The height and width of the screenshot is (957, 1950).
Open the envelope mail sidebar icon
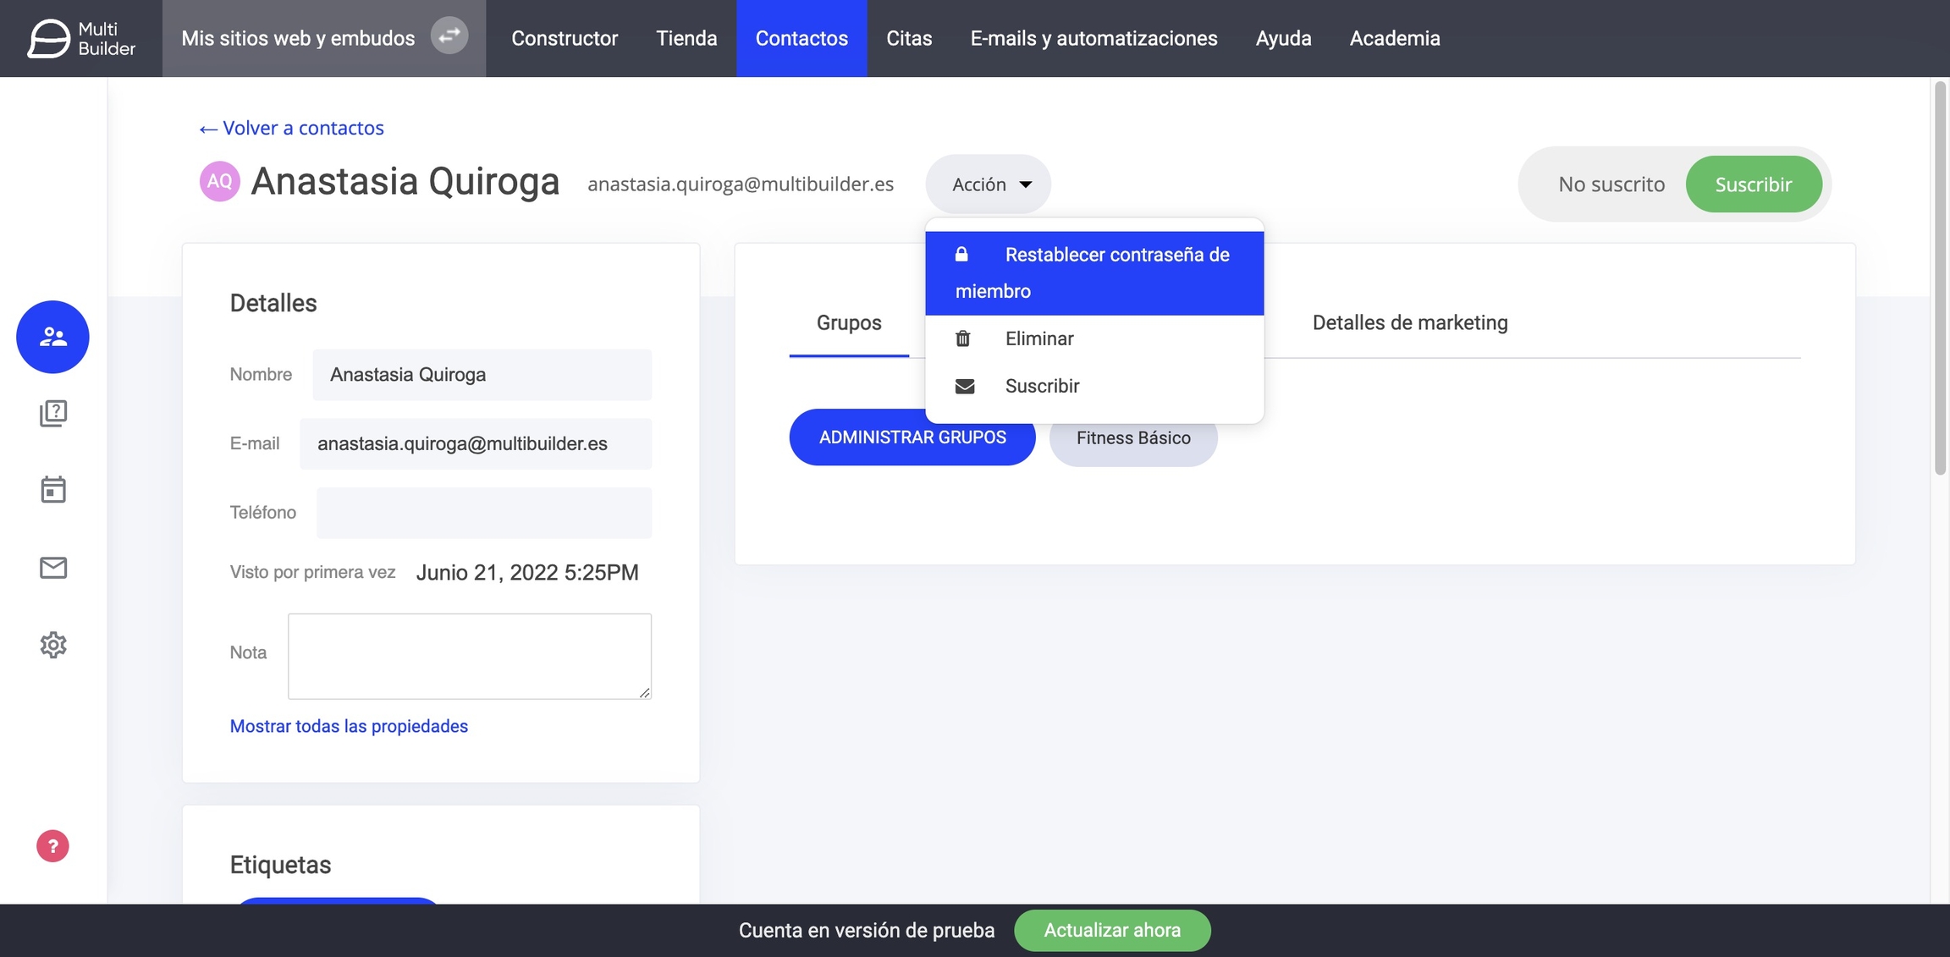point(52,567)
